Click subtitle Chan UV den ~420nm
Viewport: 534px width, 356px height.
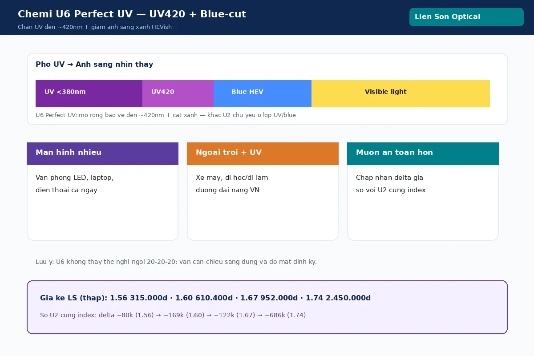(95, 27)
